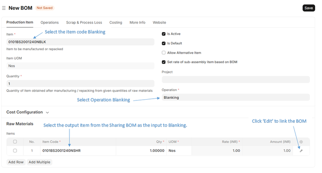
Task: Click the Rate (INR) cell in row 1
Action: coord(217,151)
